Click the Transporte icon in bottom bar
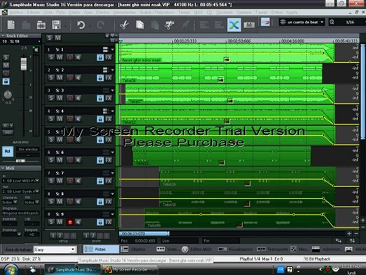 pos(261,249)
